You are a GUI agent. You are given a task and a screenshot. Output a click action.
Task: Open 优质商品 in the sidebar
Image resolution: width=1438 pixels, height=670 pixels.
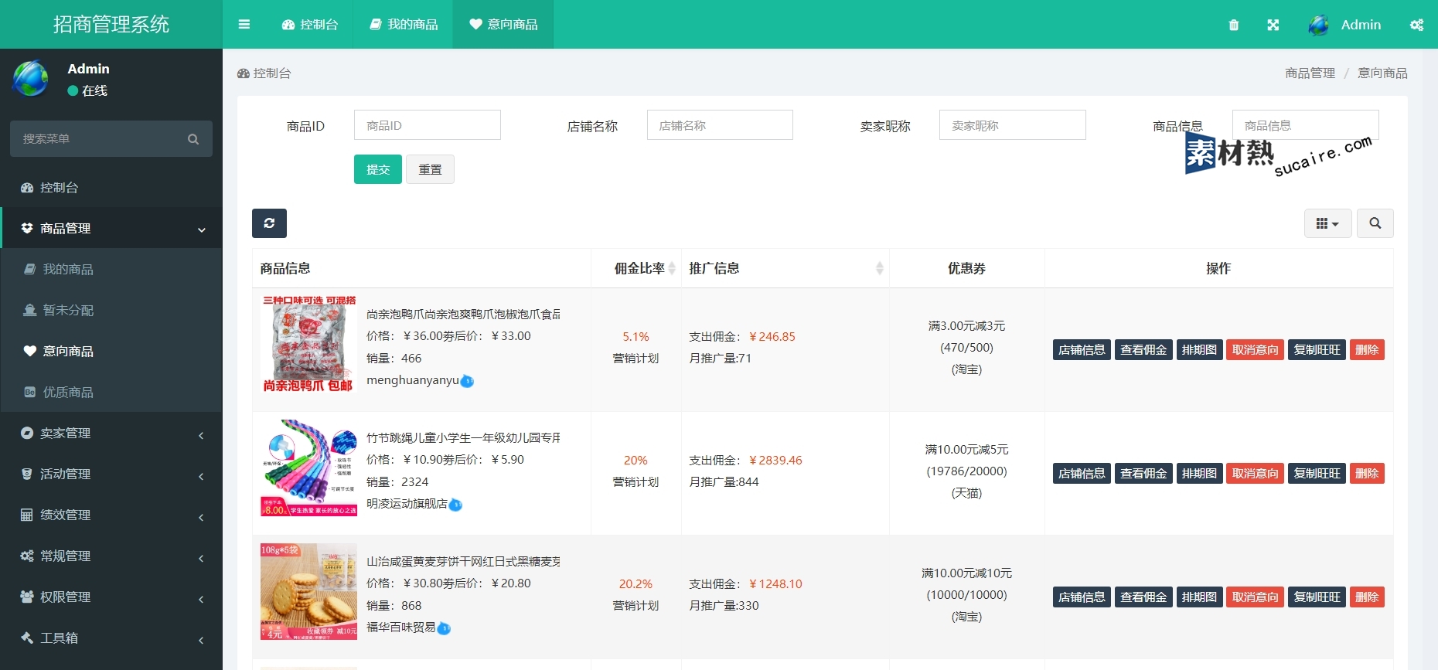click(111, 392)
